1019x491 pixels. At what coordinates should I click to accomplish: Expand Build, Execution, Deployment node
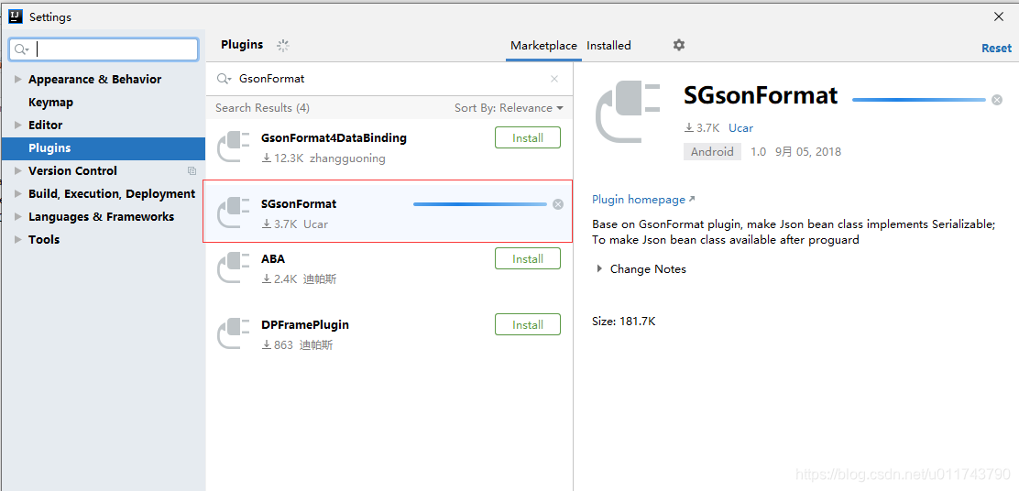click(18, 193)
